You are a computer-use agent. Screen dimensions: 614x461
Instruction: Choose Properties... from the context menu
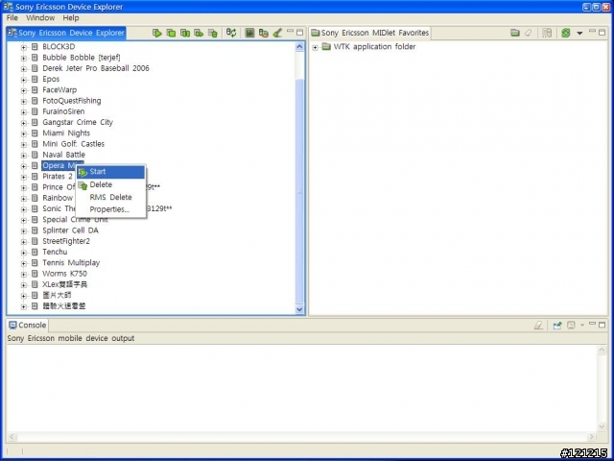tap(111, 209)
